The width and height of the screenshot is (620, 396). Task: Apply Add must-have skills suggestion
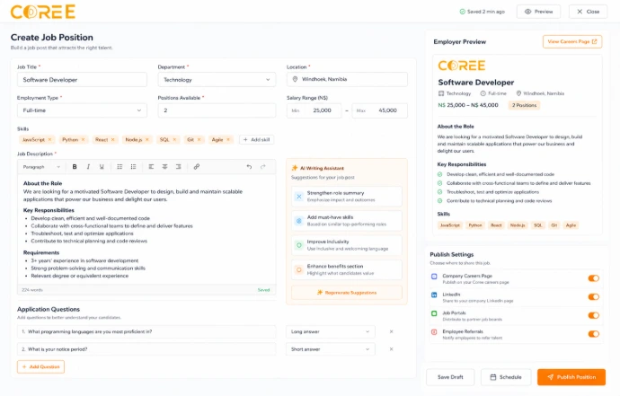[x=347, y=221]
